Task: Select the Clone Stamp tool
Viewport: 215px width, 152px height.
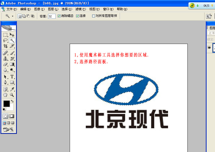Action: coord(5,59)
